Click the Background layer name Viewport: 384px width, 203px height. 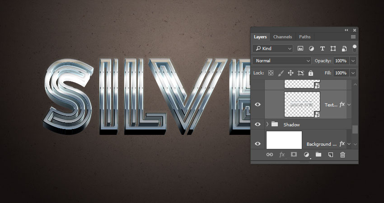[321, 144]
